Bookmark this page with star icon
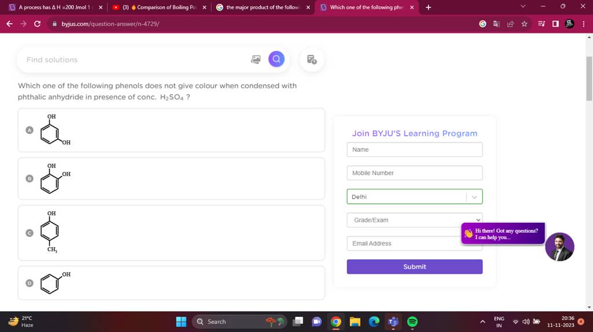The image size is (593, 332). 524,24
